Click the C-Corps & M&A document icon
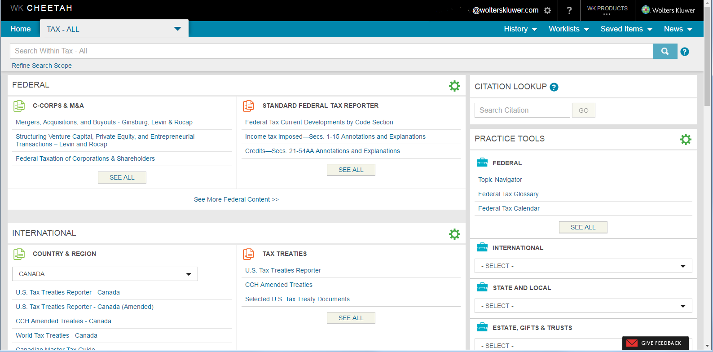 tap(19, 106)
